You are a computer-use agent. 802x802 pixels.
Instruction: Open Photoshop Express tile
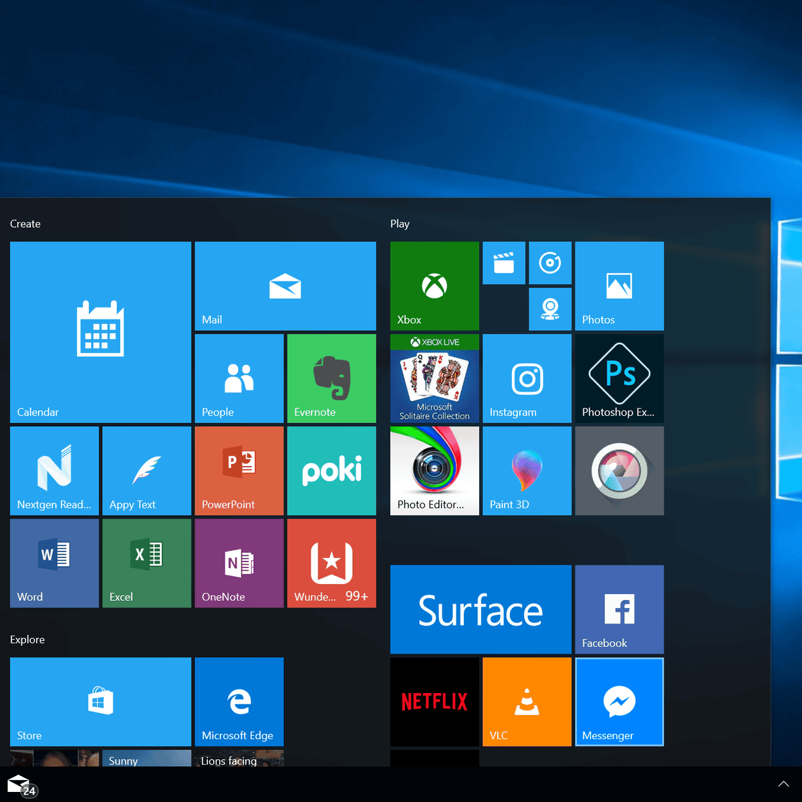pyautogui.click(x=619, y=378)
